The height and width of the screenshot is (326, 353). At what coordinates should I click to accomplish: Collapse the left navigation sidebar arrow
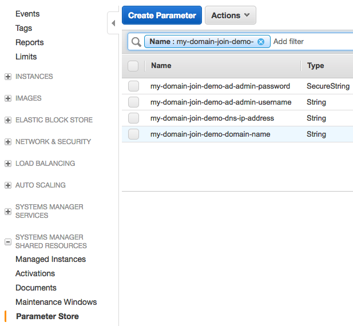click(113, 23)
